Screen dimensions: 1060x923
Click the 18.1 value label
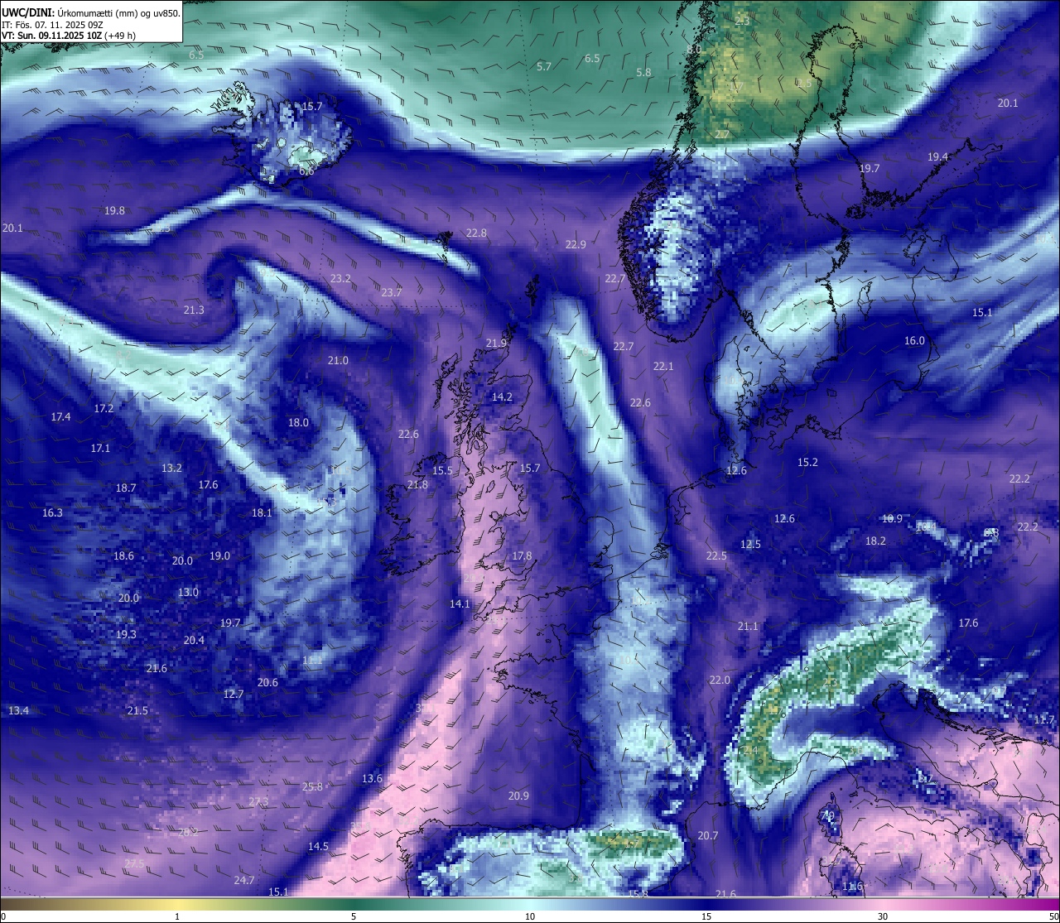click(x=262, y=513)
